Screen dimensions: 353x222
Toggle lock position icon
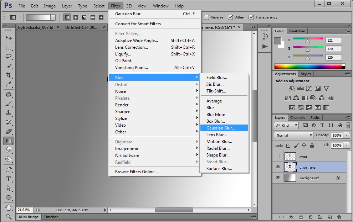[x=304, y=146]
